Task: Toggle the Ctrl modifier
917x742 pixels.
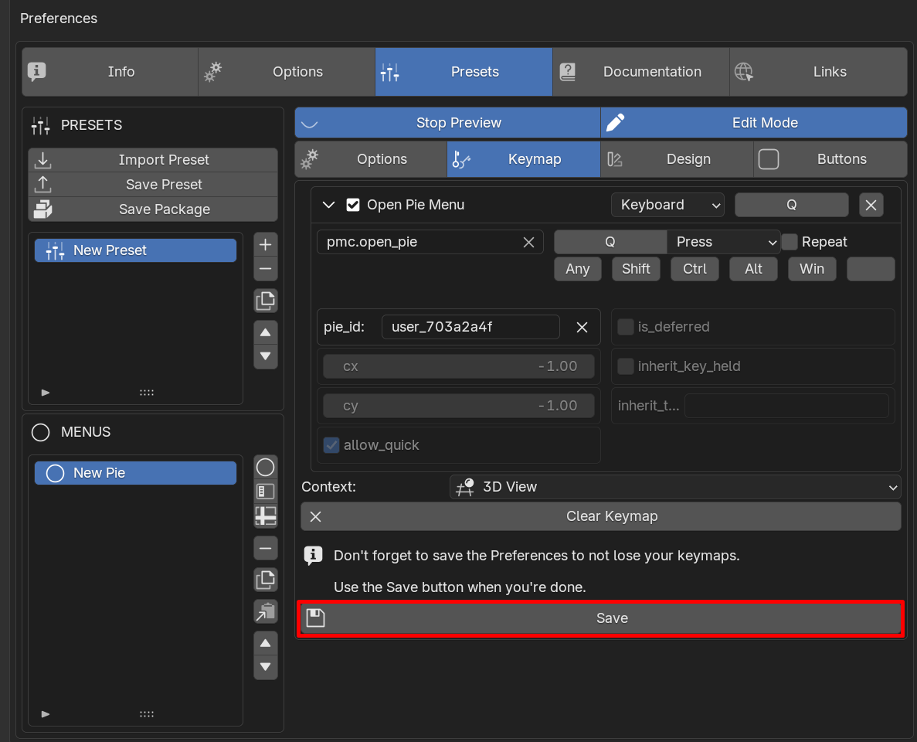Action: [x=695, y=269]
